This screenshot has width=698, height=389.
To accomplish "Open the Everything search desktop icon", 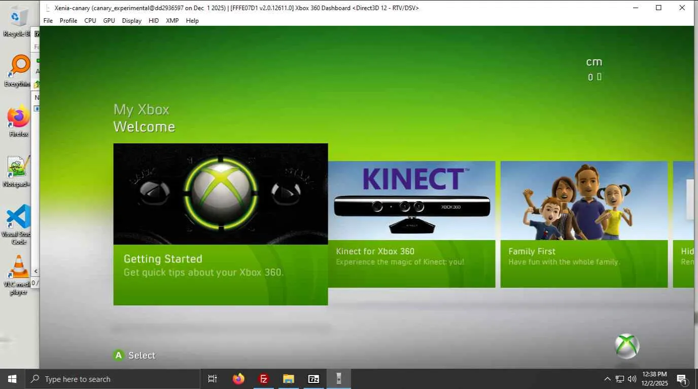I will (19, 71).
